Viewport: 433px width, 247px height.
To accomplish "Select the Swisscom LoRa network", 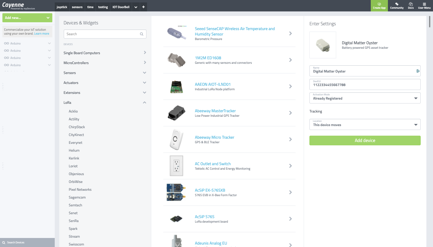I will coord(76,244).
